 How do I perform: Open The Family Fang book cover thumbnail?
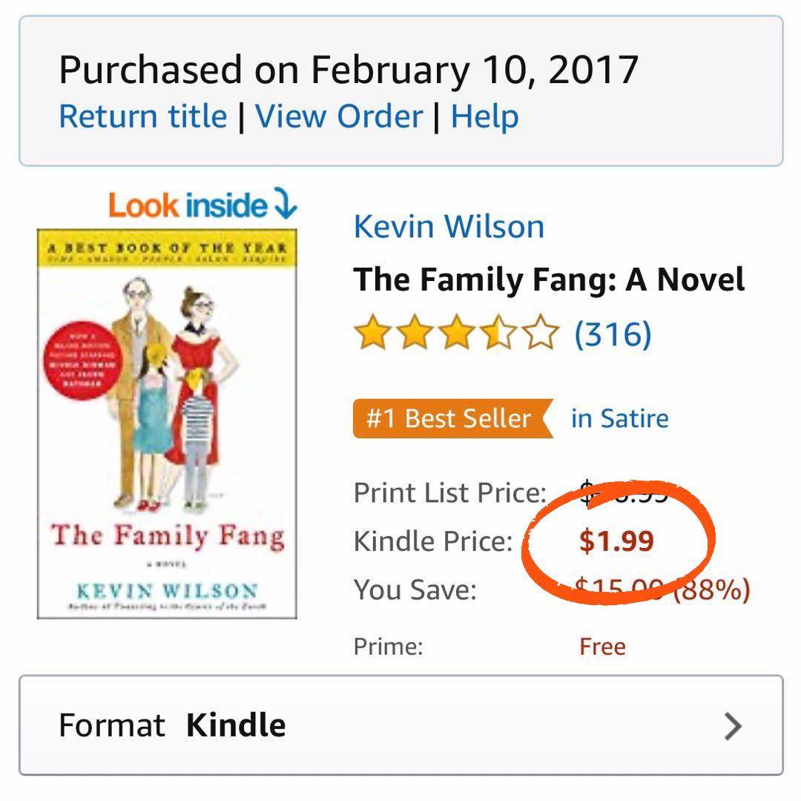coord(167,423)
